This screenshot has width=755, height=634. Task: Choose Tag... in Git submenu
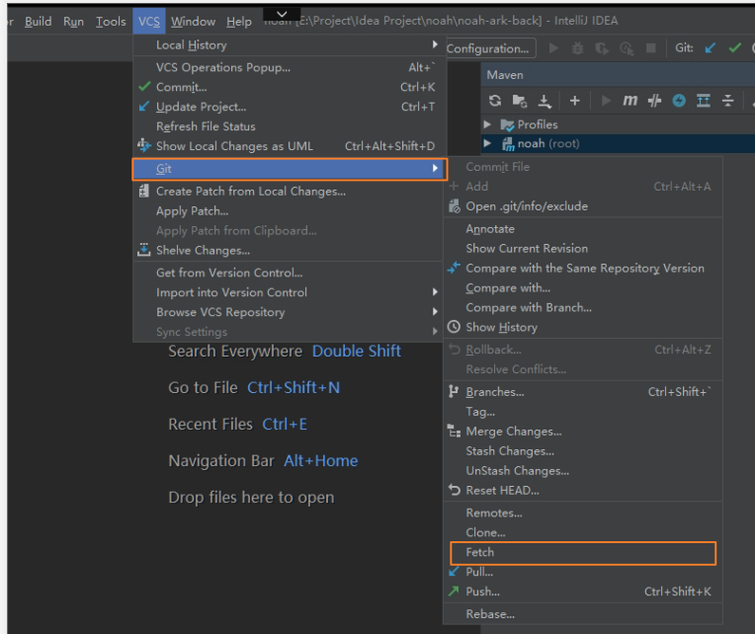(x=583, y=412)
